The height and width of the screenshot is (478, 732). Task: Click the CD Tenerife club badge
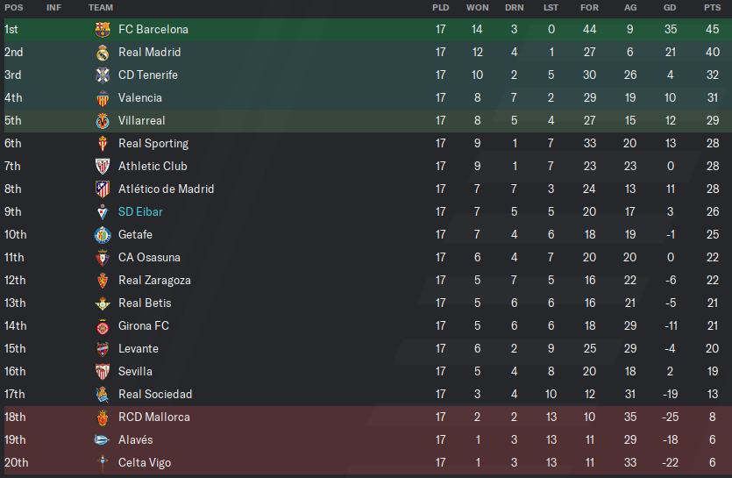(103, 75)
